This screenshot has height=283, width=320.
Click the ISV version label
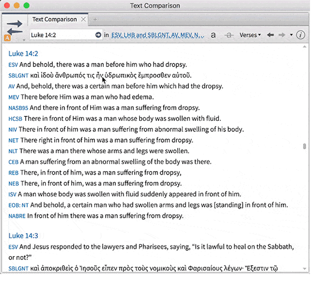coord(12,194)
